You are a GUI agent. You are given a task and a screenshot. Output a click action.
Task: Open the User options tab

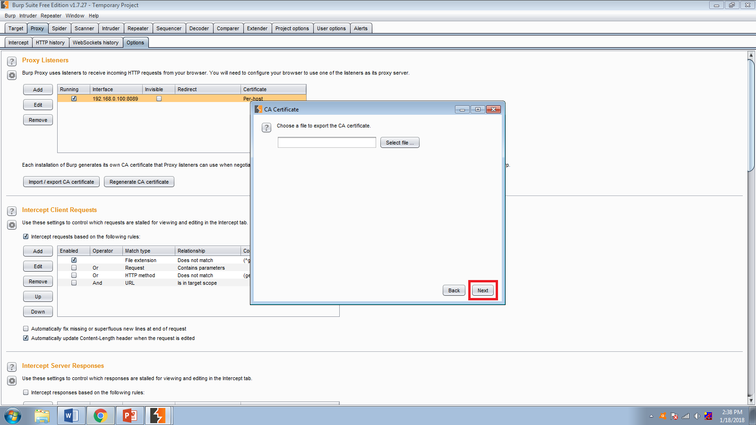tap(331, 28)
